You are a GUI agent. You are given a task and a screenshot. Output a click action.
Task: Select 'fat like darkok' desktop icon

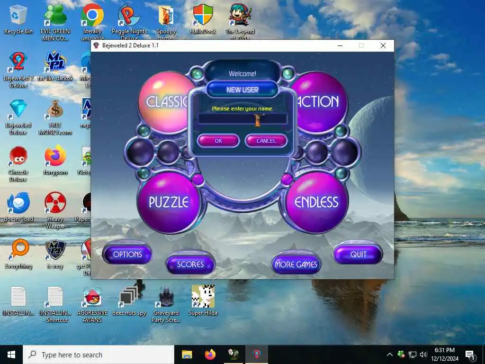tap(55, 66)
